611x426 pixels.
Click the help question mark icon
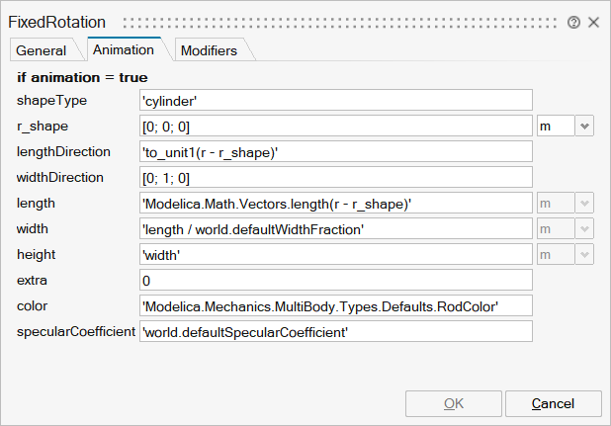pos(573,22)
